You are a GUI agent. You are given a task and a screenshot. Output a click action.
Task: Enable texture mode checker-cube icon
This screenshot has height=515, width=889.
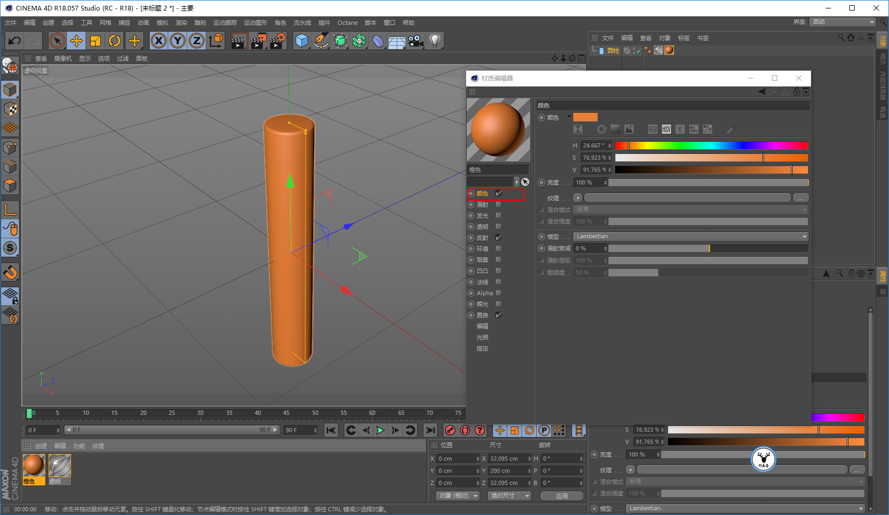[x=10, y=109]
